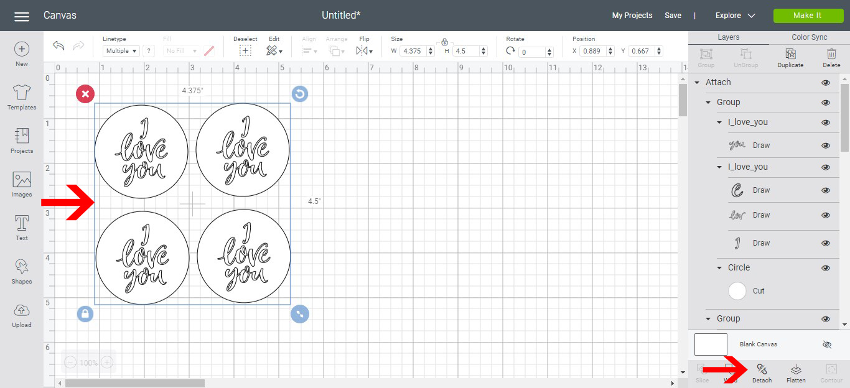Viewport: 850px width, 388px height.
Task: Open the Explore dropdown
Action: click(735, 16)
